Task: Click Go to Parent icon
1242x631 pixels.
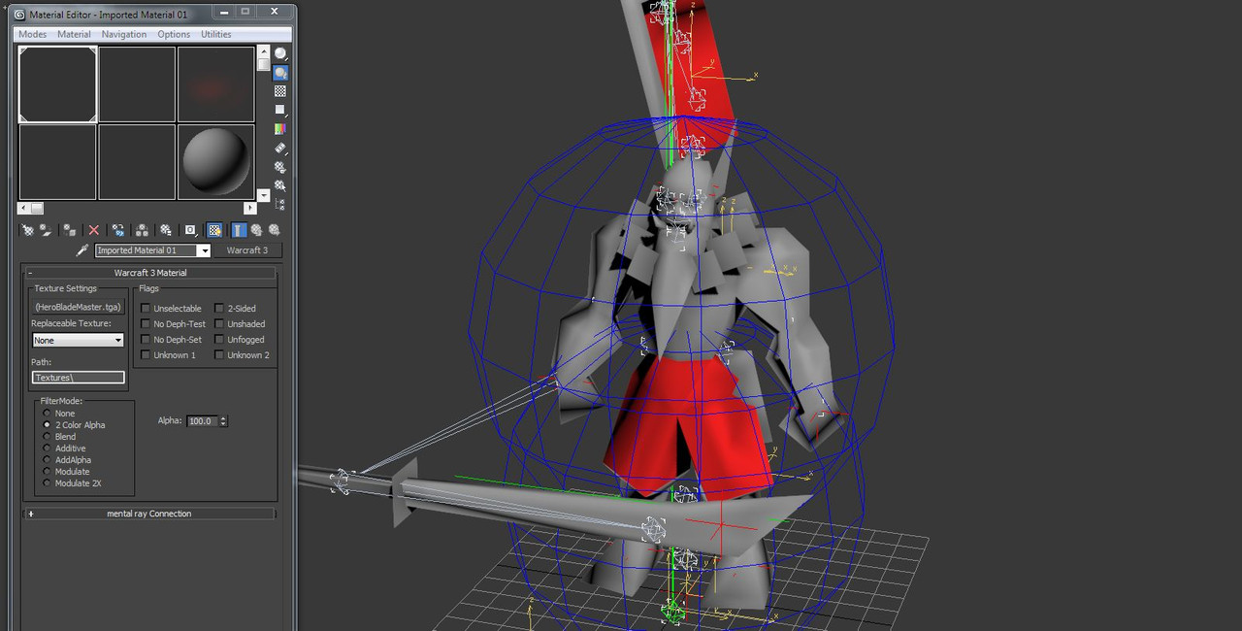Action: (x=256, y=230)
